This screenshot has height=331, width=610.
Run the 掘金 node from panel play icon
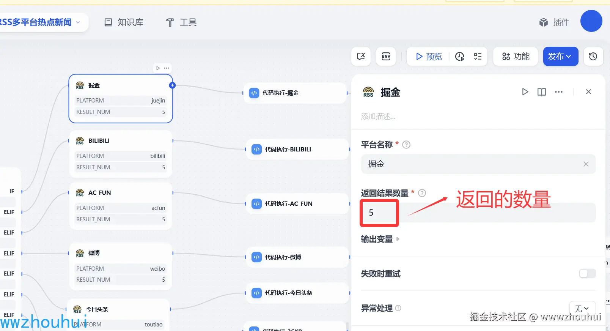coord(525,92)
